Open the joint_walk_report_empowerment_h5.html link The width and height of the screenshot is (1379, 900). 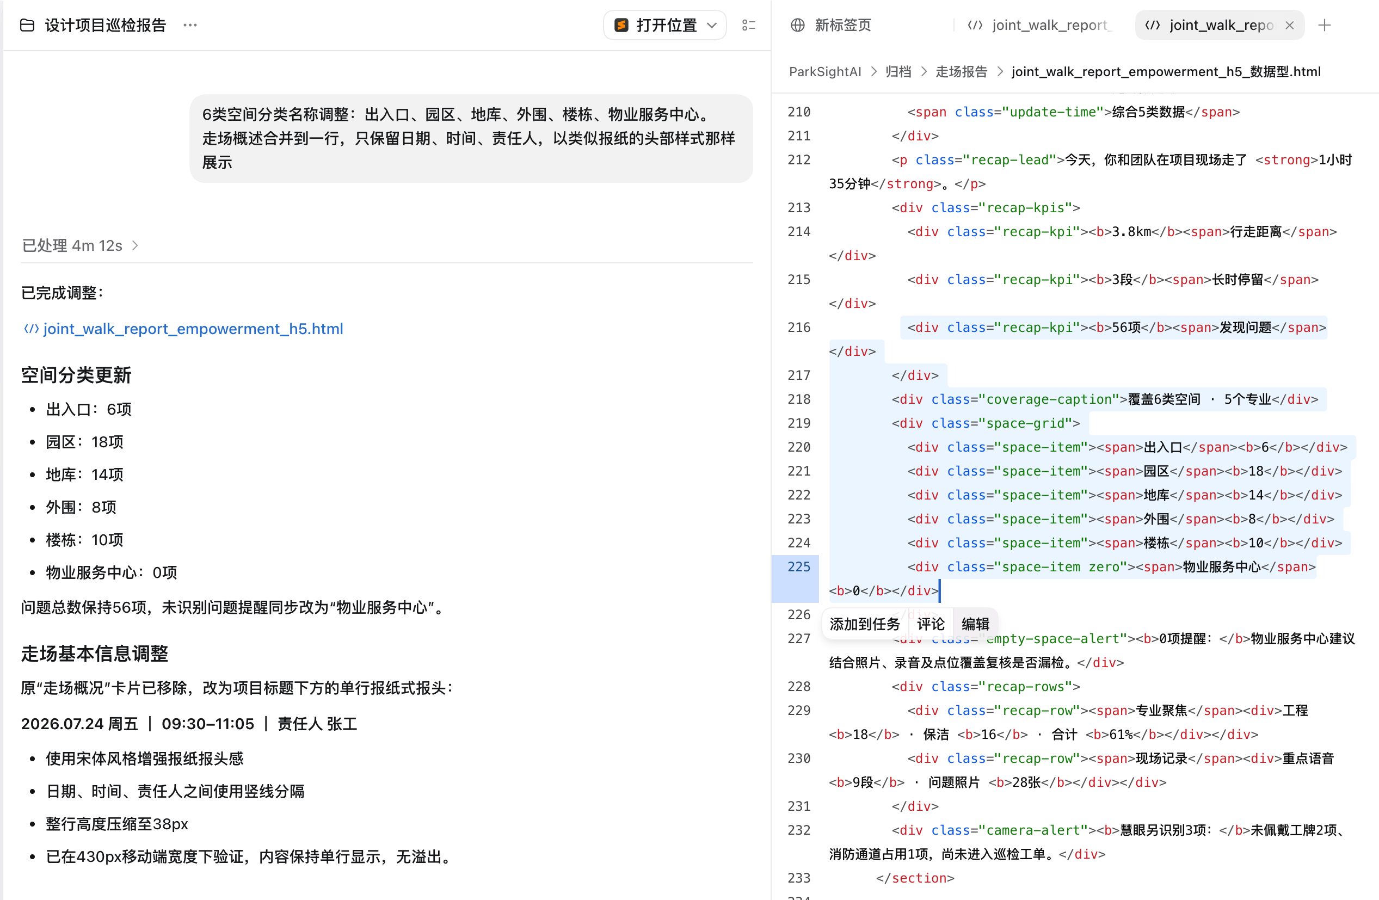(193, 329)
